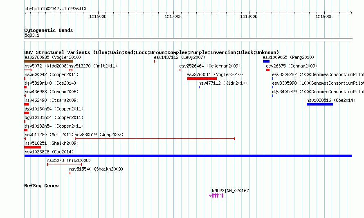Click the nsv462490 (Itsara2009) red bar
This screenshot has height=218, width=364.
point(27,104)
